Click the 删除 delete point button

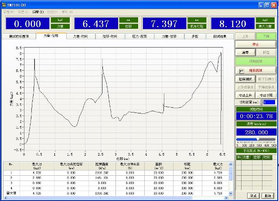(267, 196)
